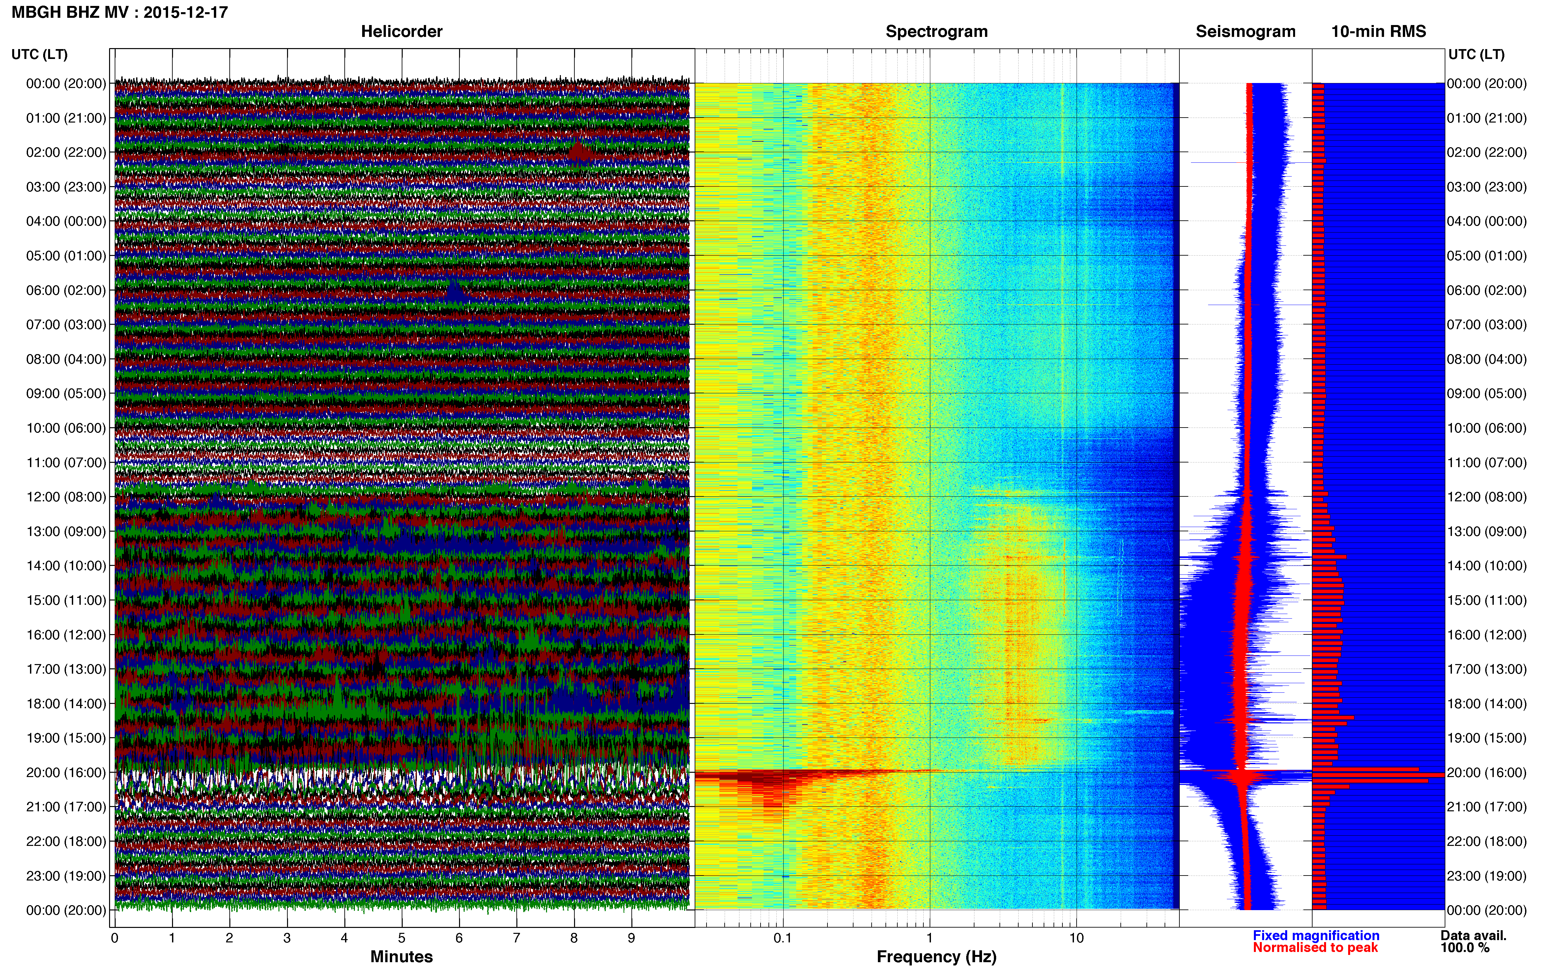Click right time label '14:00 (10:00)'
Screen dimensions: 1562x976
[1487, 566]
